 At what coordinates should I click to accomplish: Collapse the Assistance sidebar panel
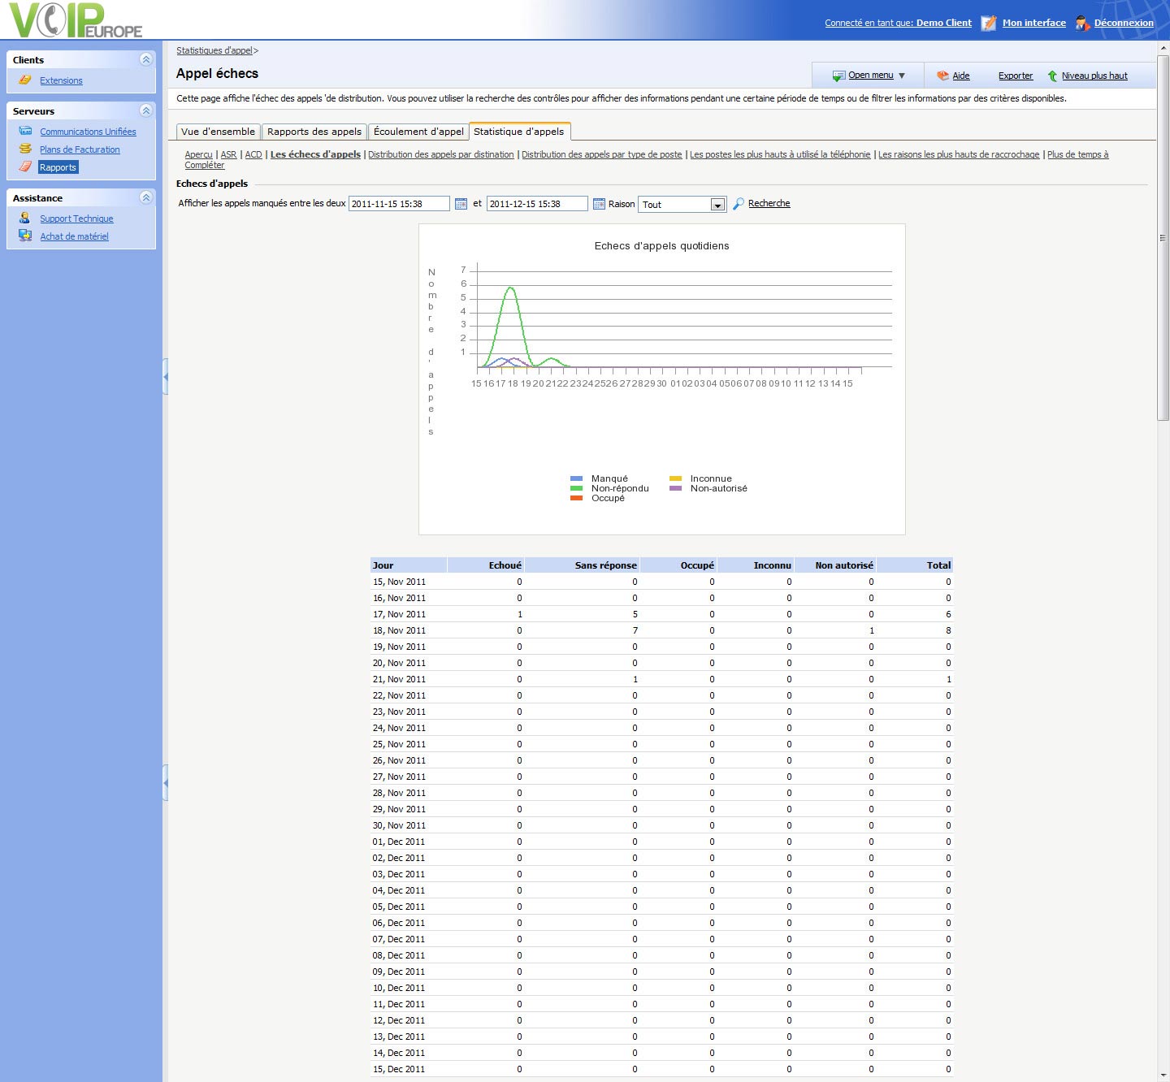pos(146,197)
